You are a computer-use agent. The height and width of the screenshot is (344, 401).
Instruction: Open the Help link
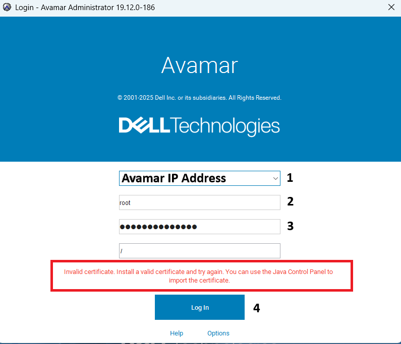click(x=177, y=333)
